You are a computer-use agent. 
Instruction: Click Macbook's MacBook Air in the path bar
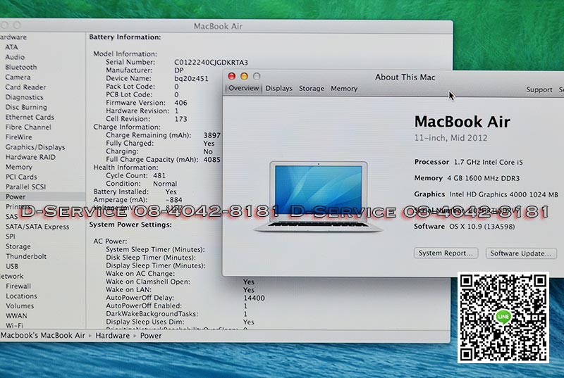(x=42, y=336)
